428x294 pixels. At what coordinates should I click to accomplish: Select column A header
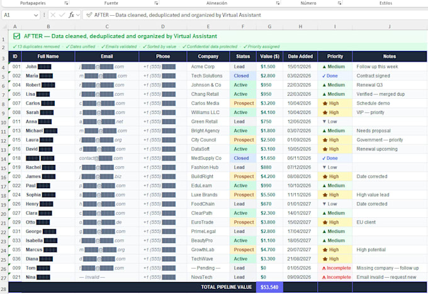(14, 26)
